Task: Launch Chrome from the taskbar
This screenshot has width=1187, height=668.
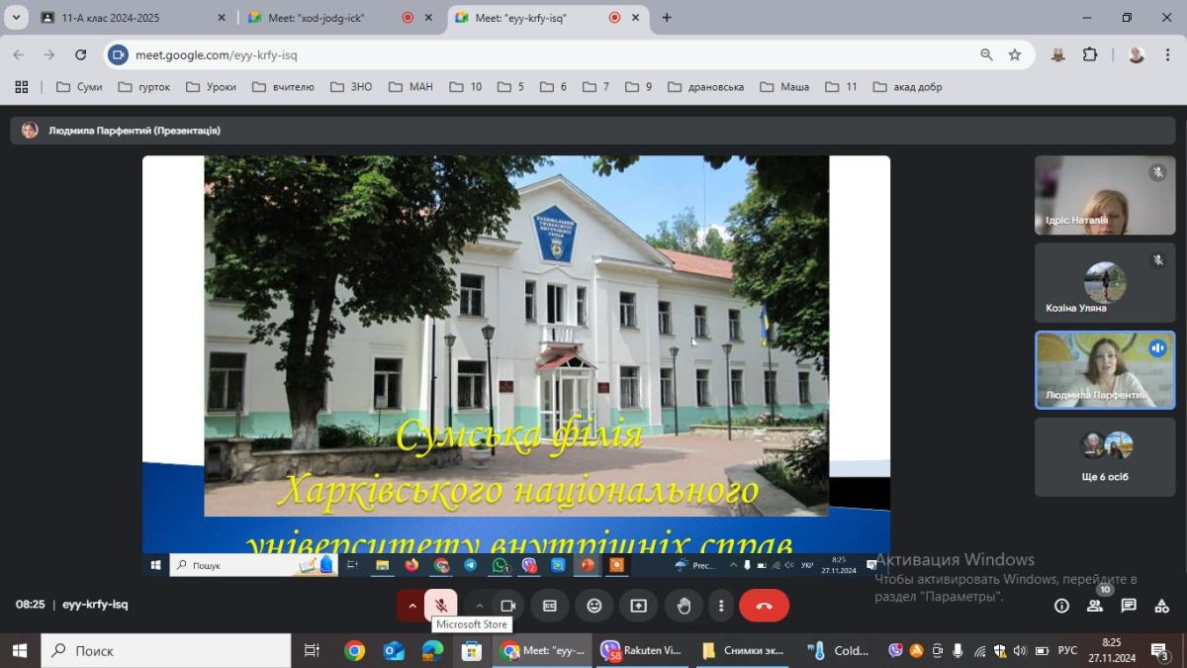Action: [x=355, y=650]
